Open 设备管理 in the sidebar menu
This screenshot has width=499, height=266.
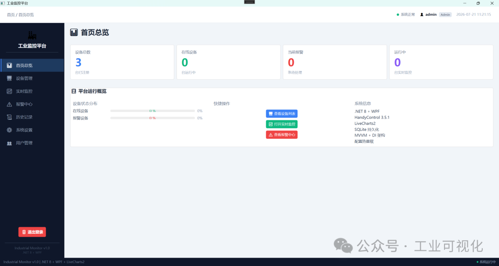click(x=32, y=78)
